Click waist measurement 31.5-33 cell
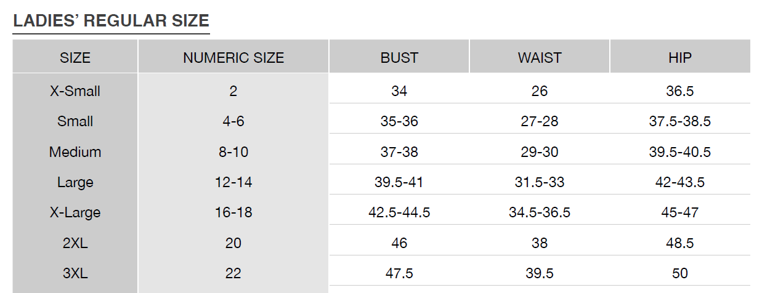 point(540,182)
